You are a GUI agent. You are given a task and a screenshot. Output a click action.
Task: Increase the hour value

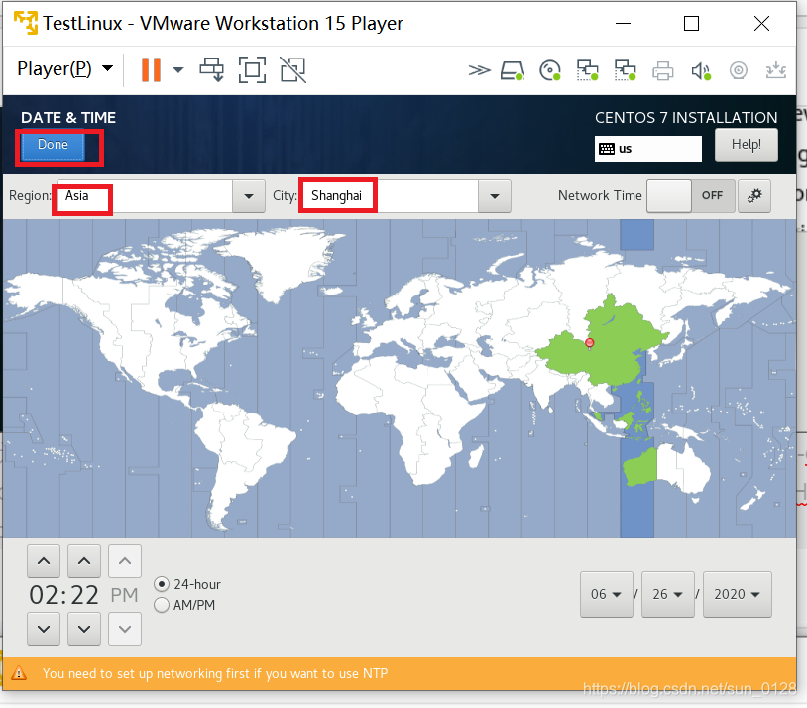point(44,561)
